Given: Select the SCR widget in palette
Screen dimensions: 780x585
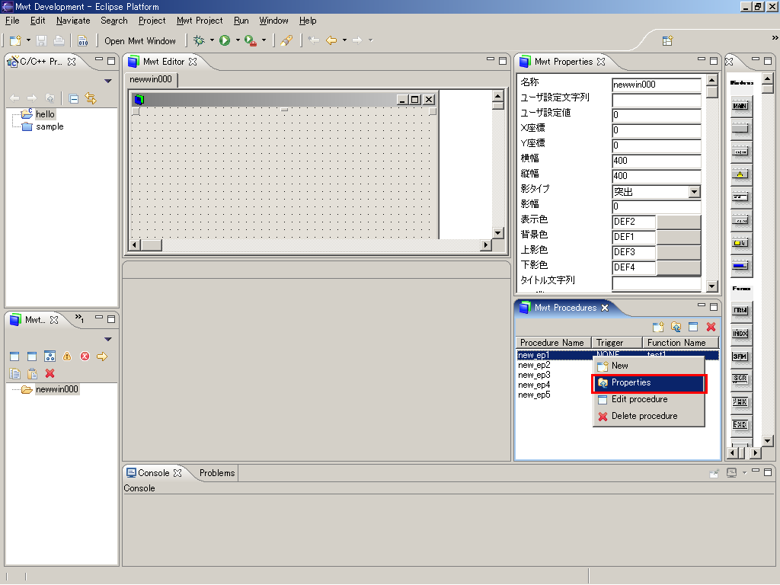Looking at the screenshot, I should (740, 379).
